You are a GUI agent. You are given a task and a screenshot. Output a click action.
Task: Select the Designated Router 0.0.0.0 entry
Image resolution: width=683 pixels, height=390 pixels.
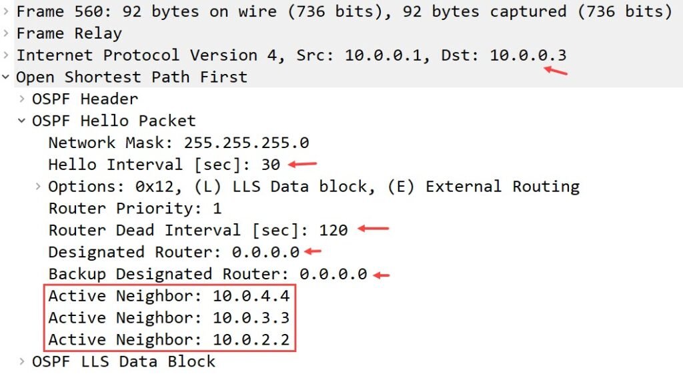point(170,252)
